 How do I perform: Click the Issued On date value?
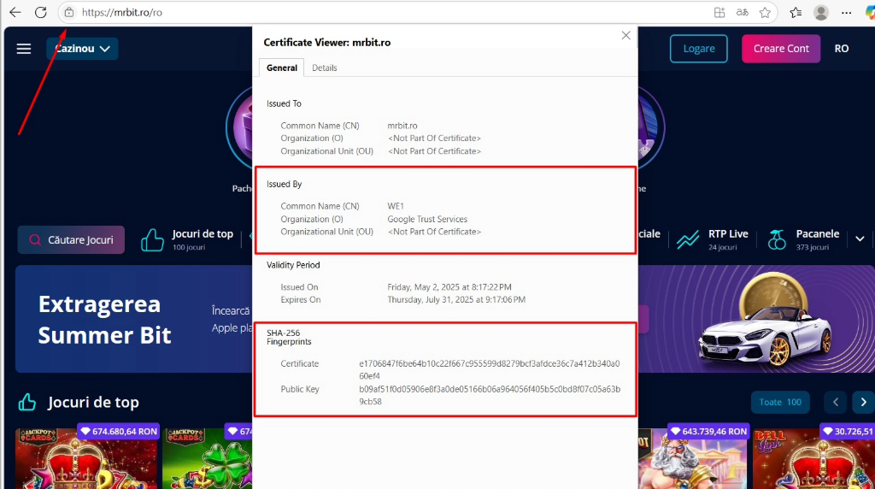449,287
